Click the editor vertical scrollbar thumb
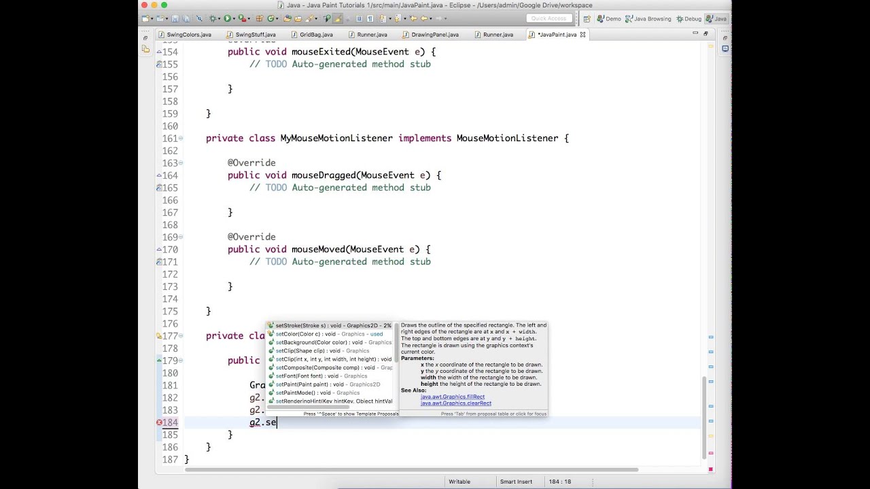 pos(703,418)
